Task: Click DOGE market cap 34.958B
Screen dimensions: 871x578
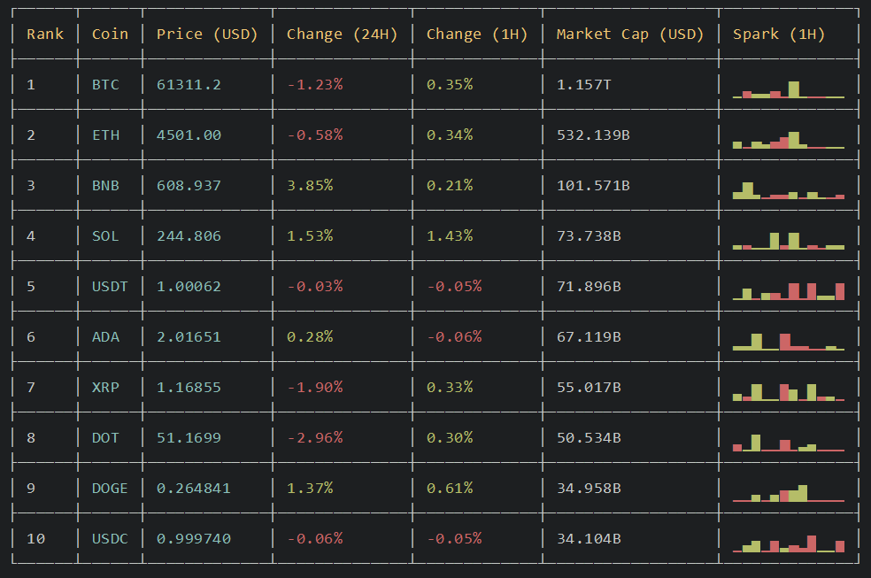Action: (x=589, y=489)
